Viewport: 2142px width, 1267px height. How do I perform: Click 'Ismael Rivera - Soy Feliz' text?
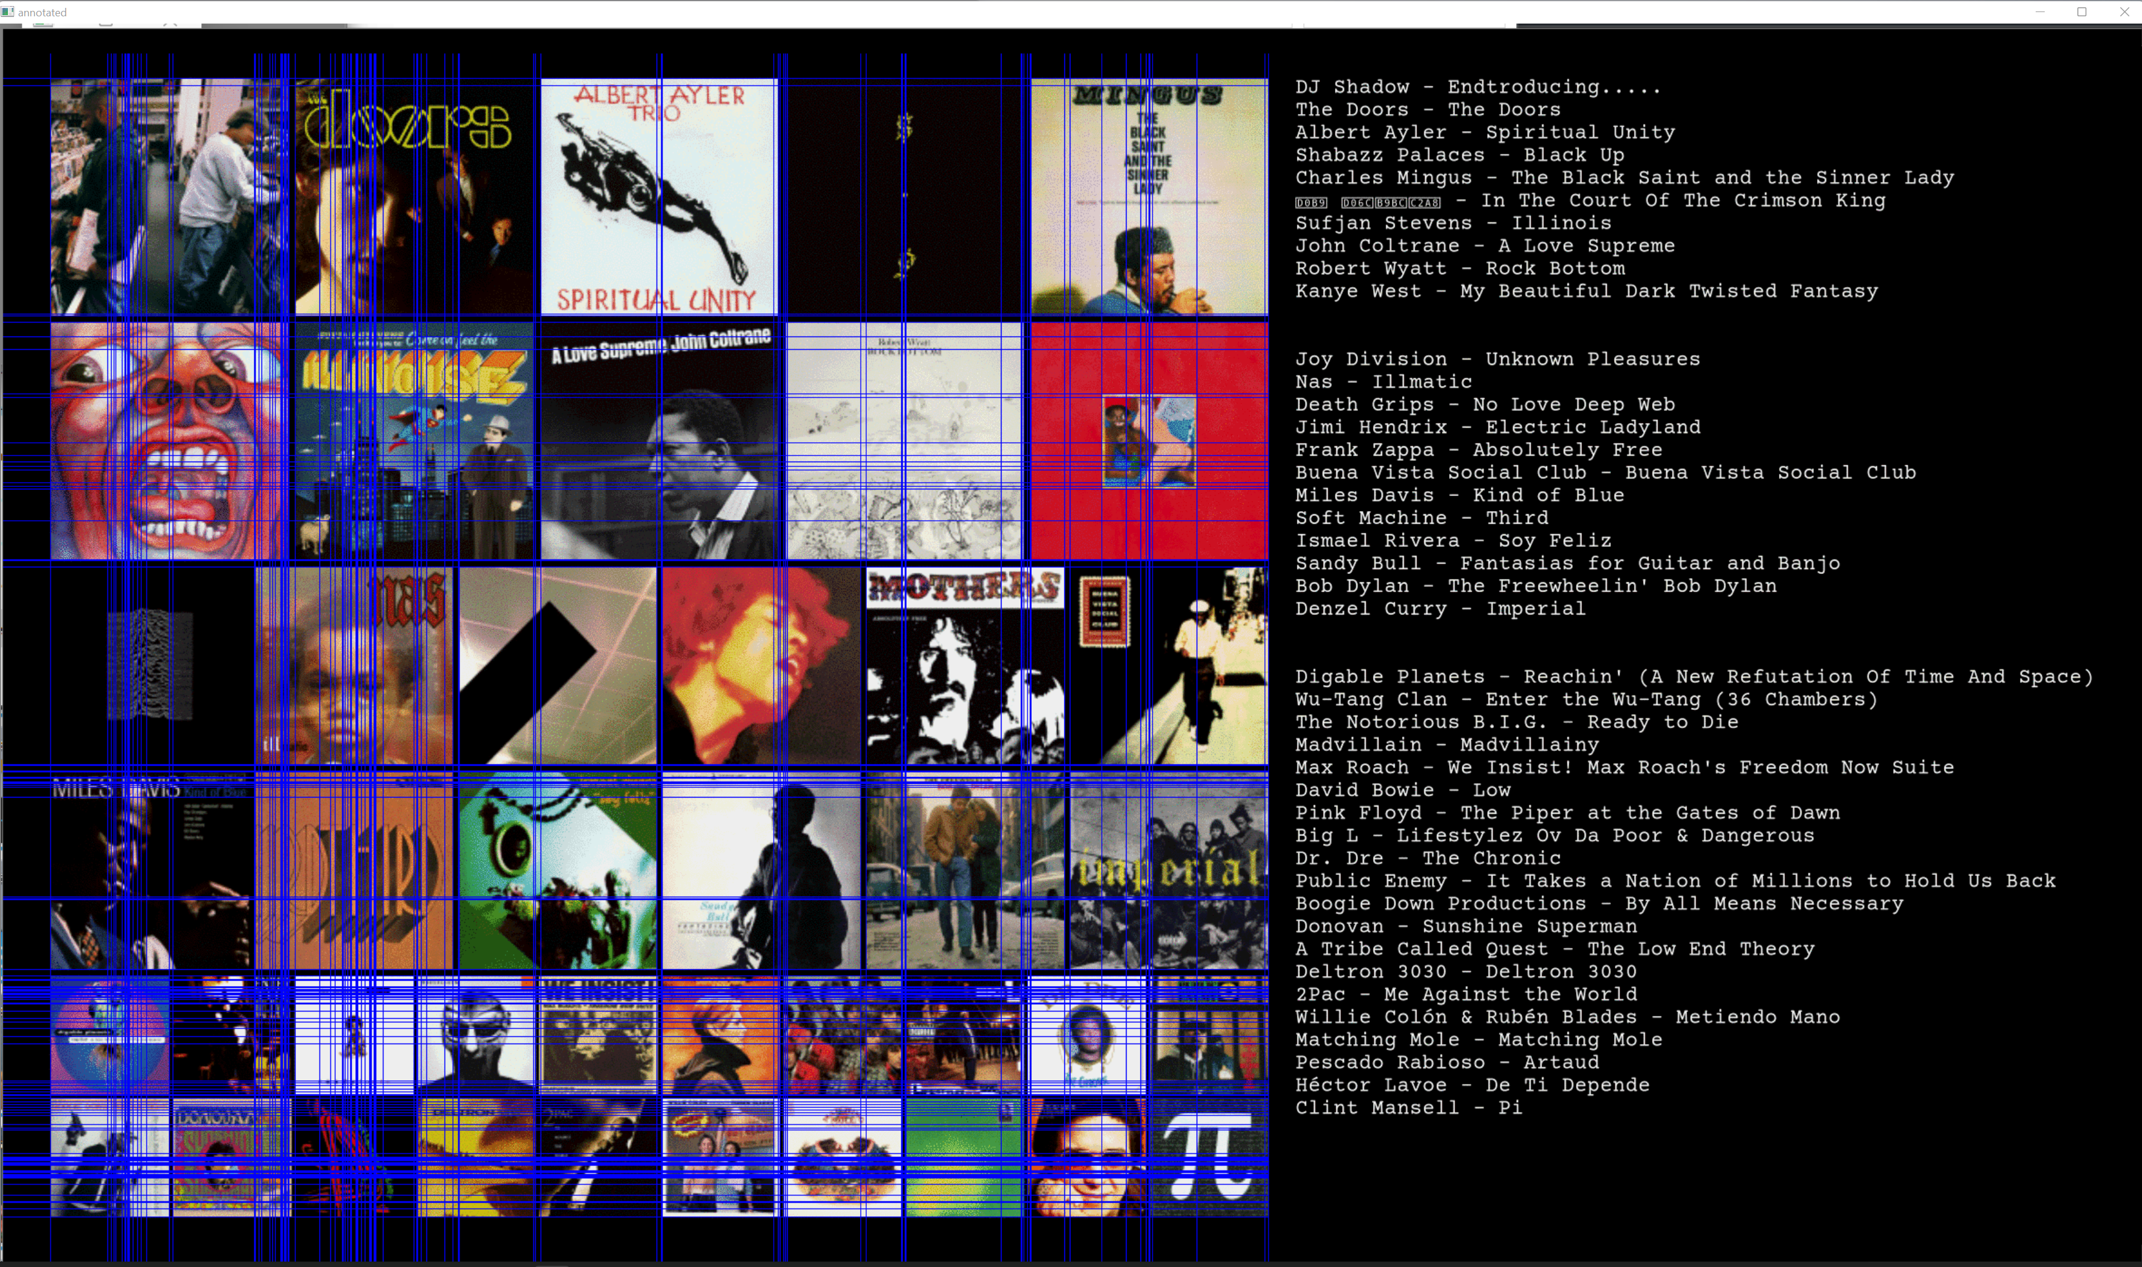1453,540
